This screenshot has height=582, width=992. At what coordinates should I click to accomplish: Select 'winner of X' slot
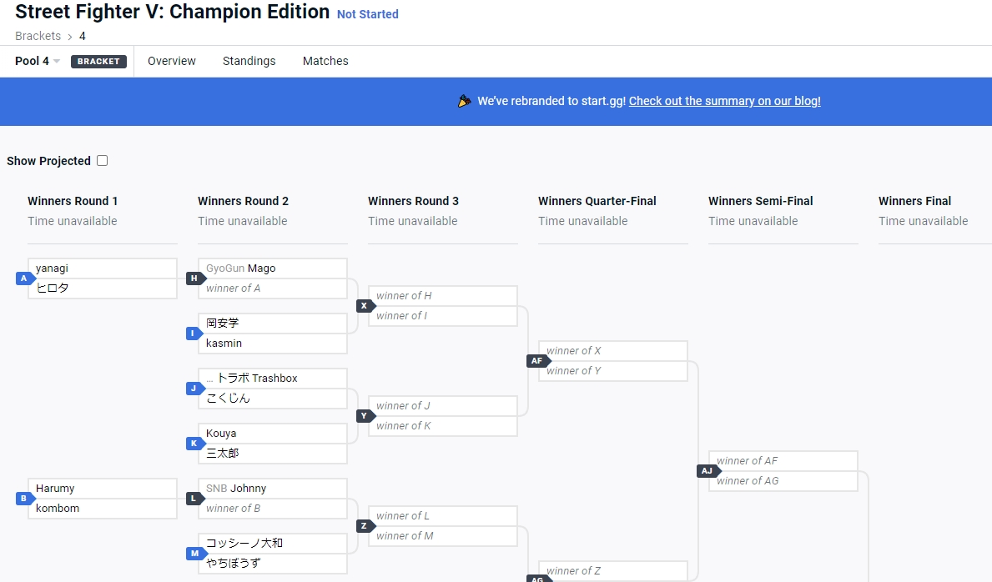click(x=613, y=351)
